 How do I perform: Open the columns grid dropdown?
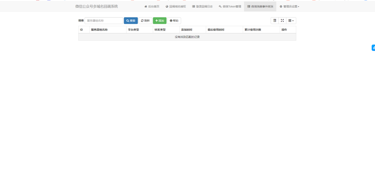tap(291, 21)
